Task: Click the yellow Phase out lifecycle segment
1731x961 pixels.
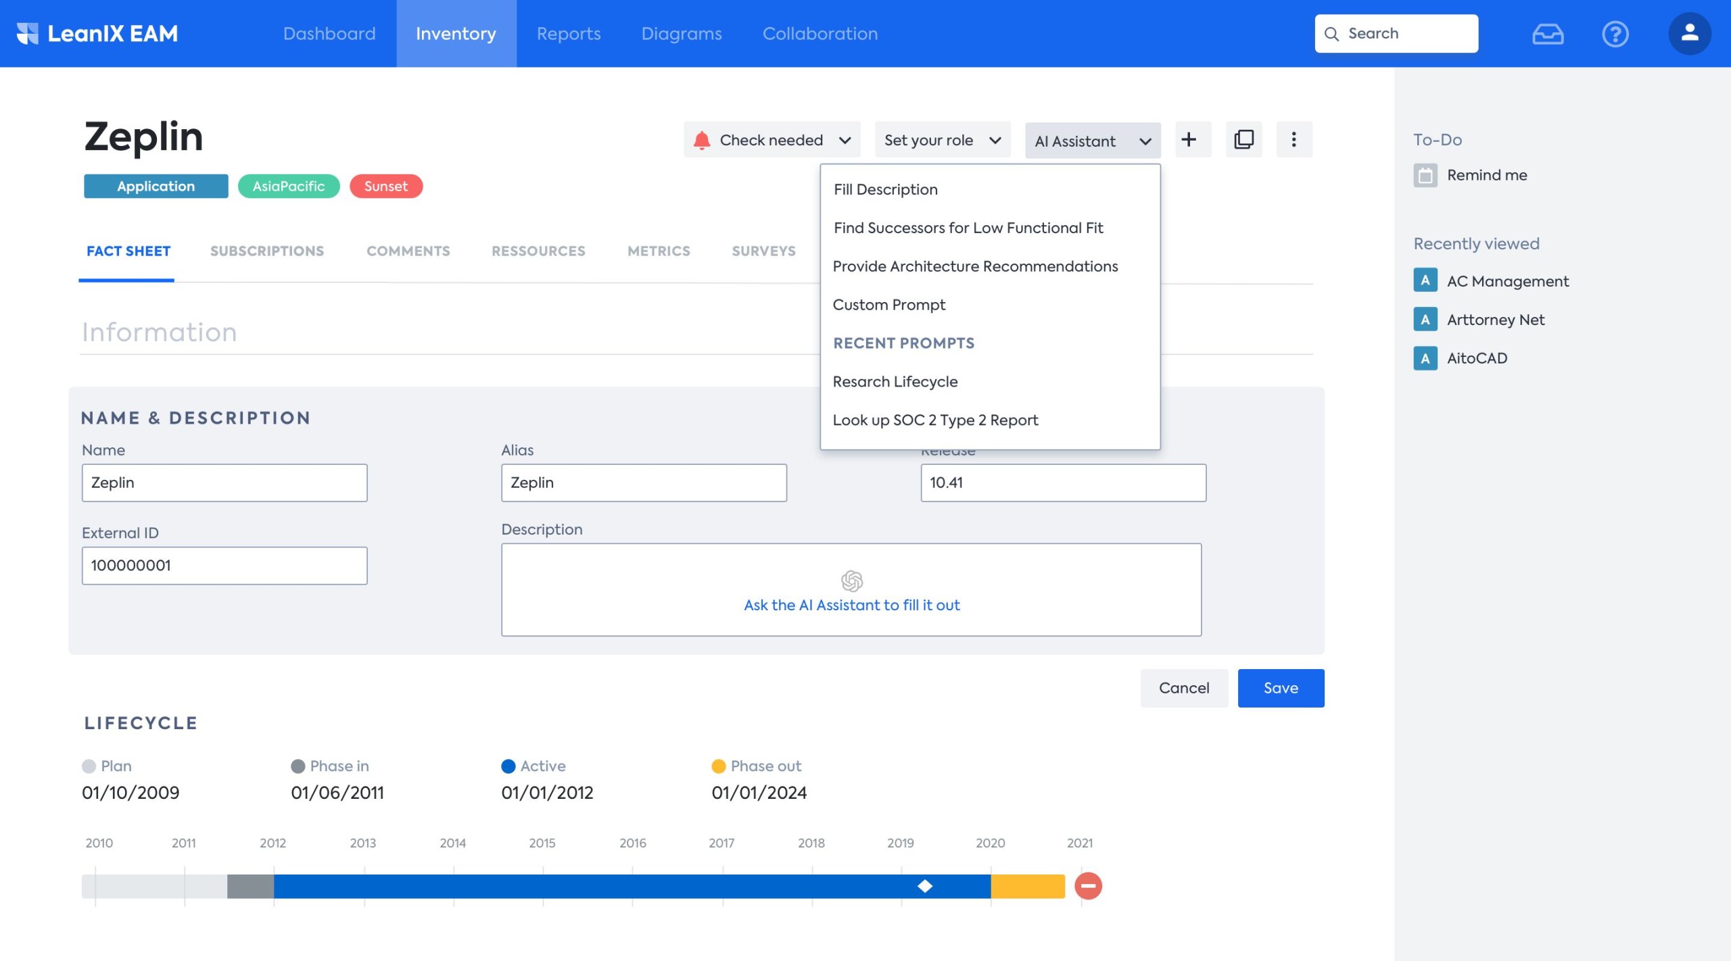Action: 1027,886
